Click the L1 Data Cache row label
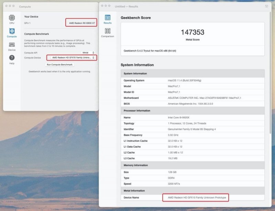This screenshot has width=275, height=211. point(132,147)
